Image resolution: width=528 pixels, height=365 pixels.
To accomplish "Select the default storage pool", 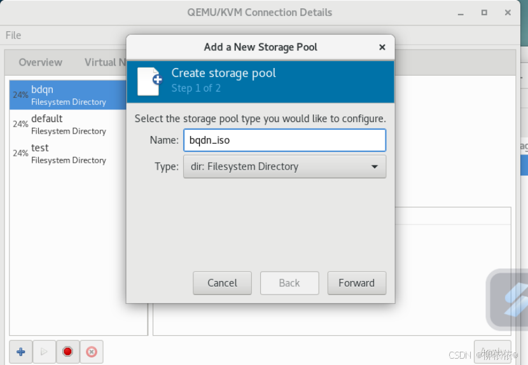I will coord(67,124).
